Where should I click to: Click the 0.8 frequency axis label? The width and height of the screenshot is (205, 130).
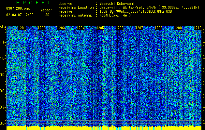[x=3, y=91]
